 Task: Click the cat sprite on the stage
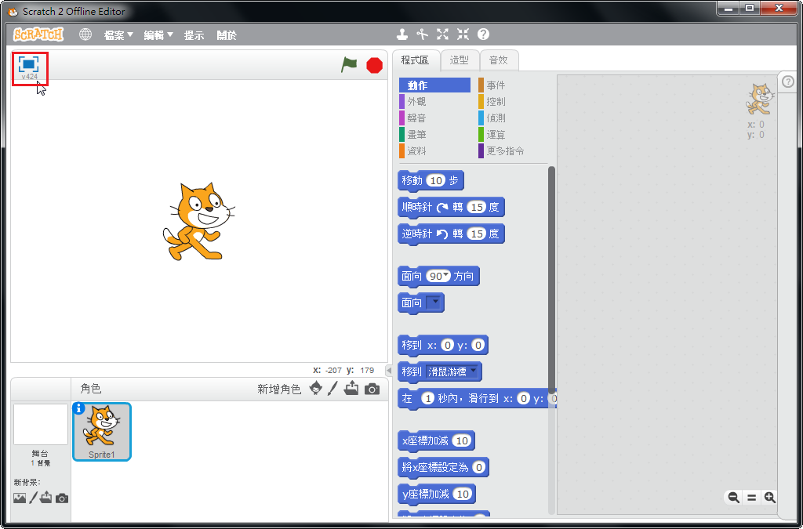[x=198, y=221]
